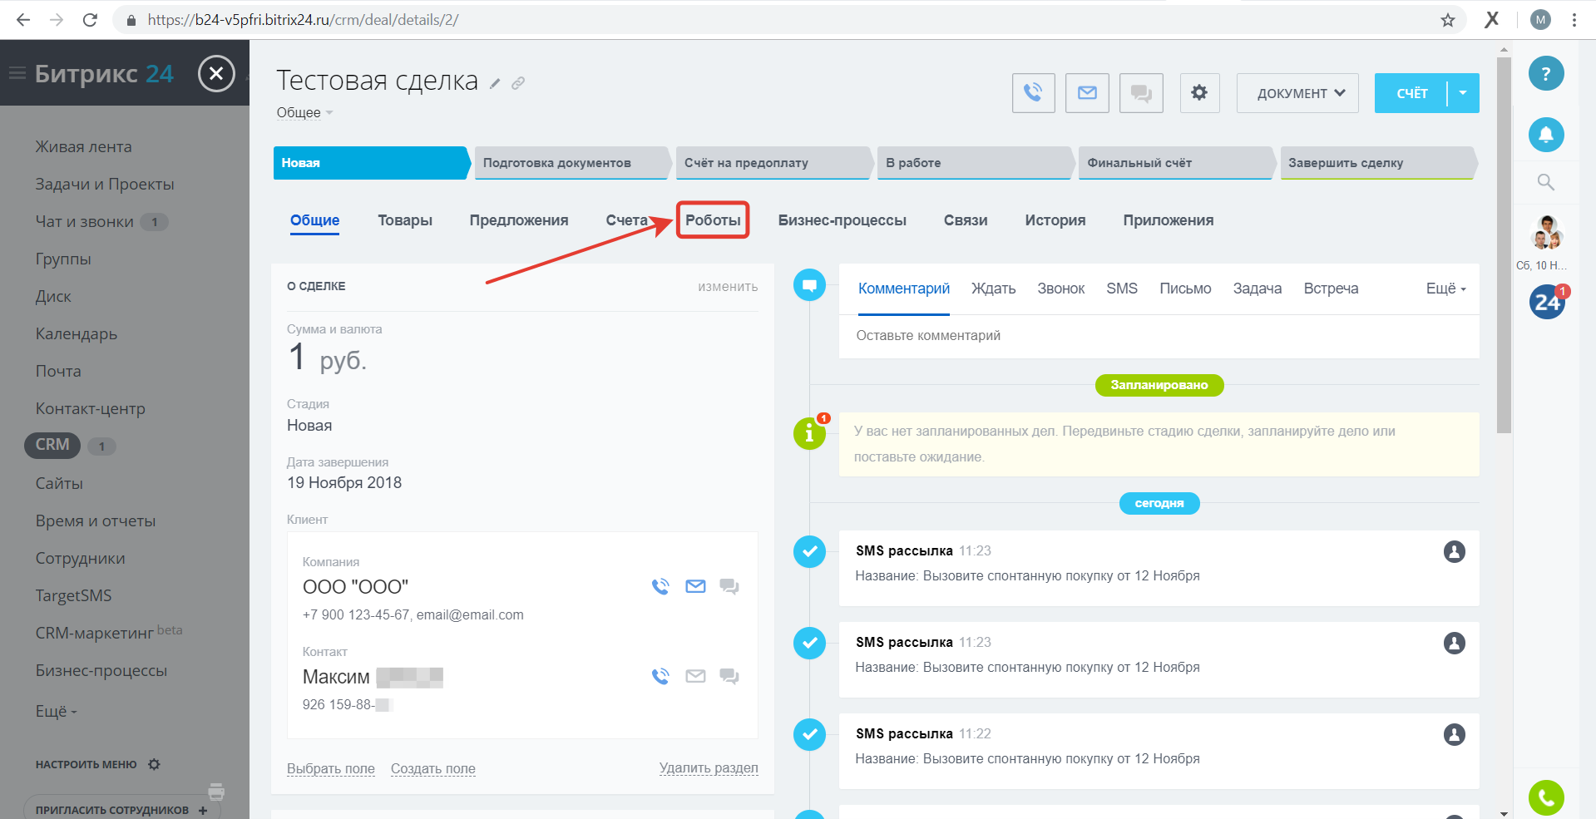Image resolution: width=1596 pixels, height=819 pixels.
Task: Set stage to В работе
Action: pos(974,163)
